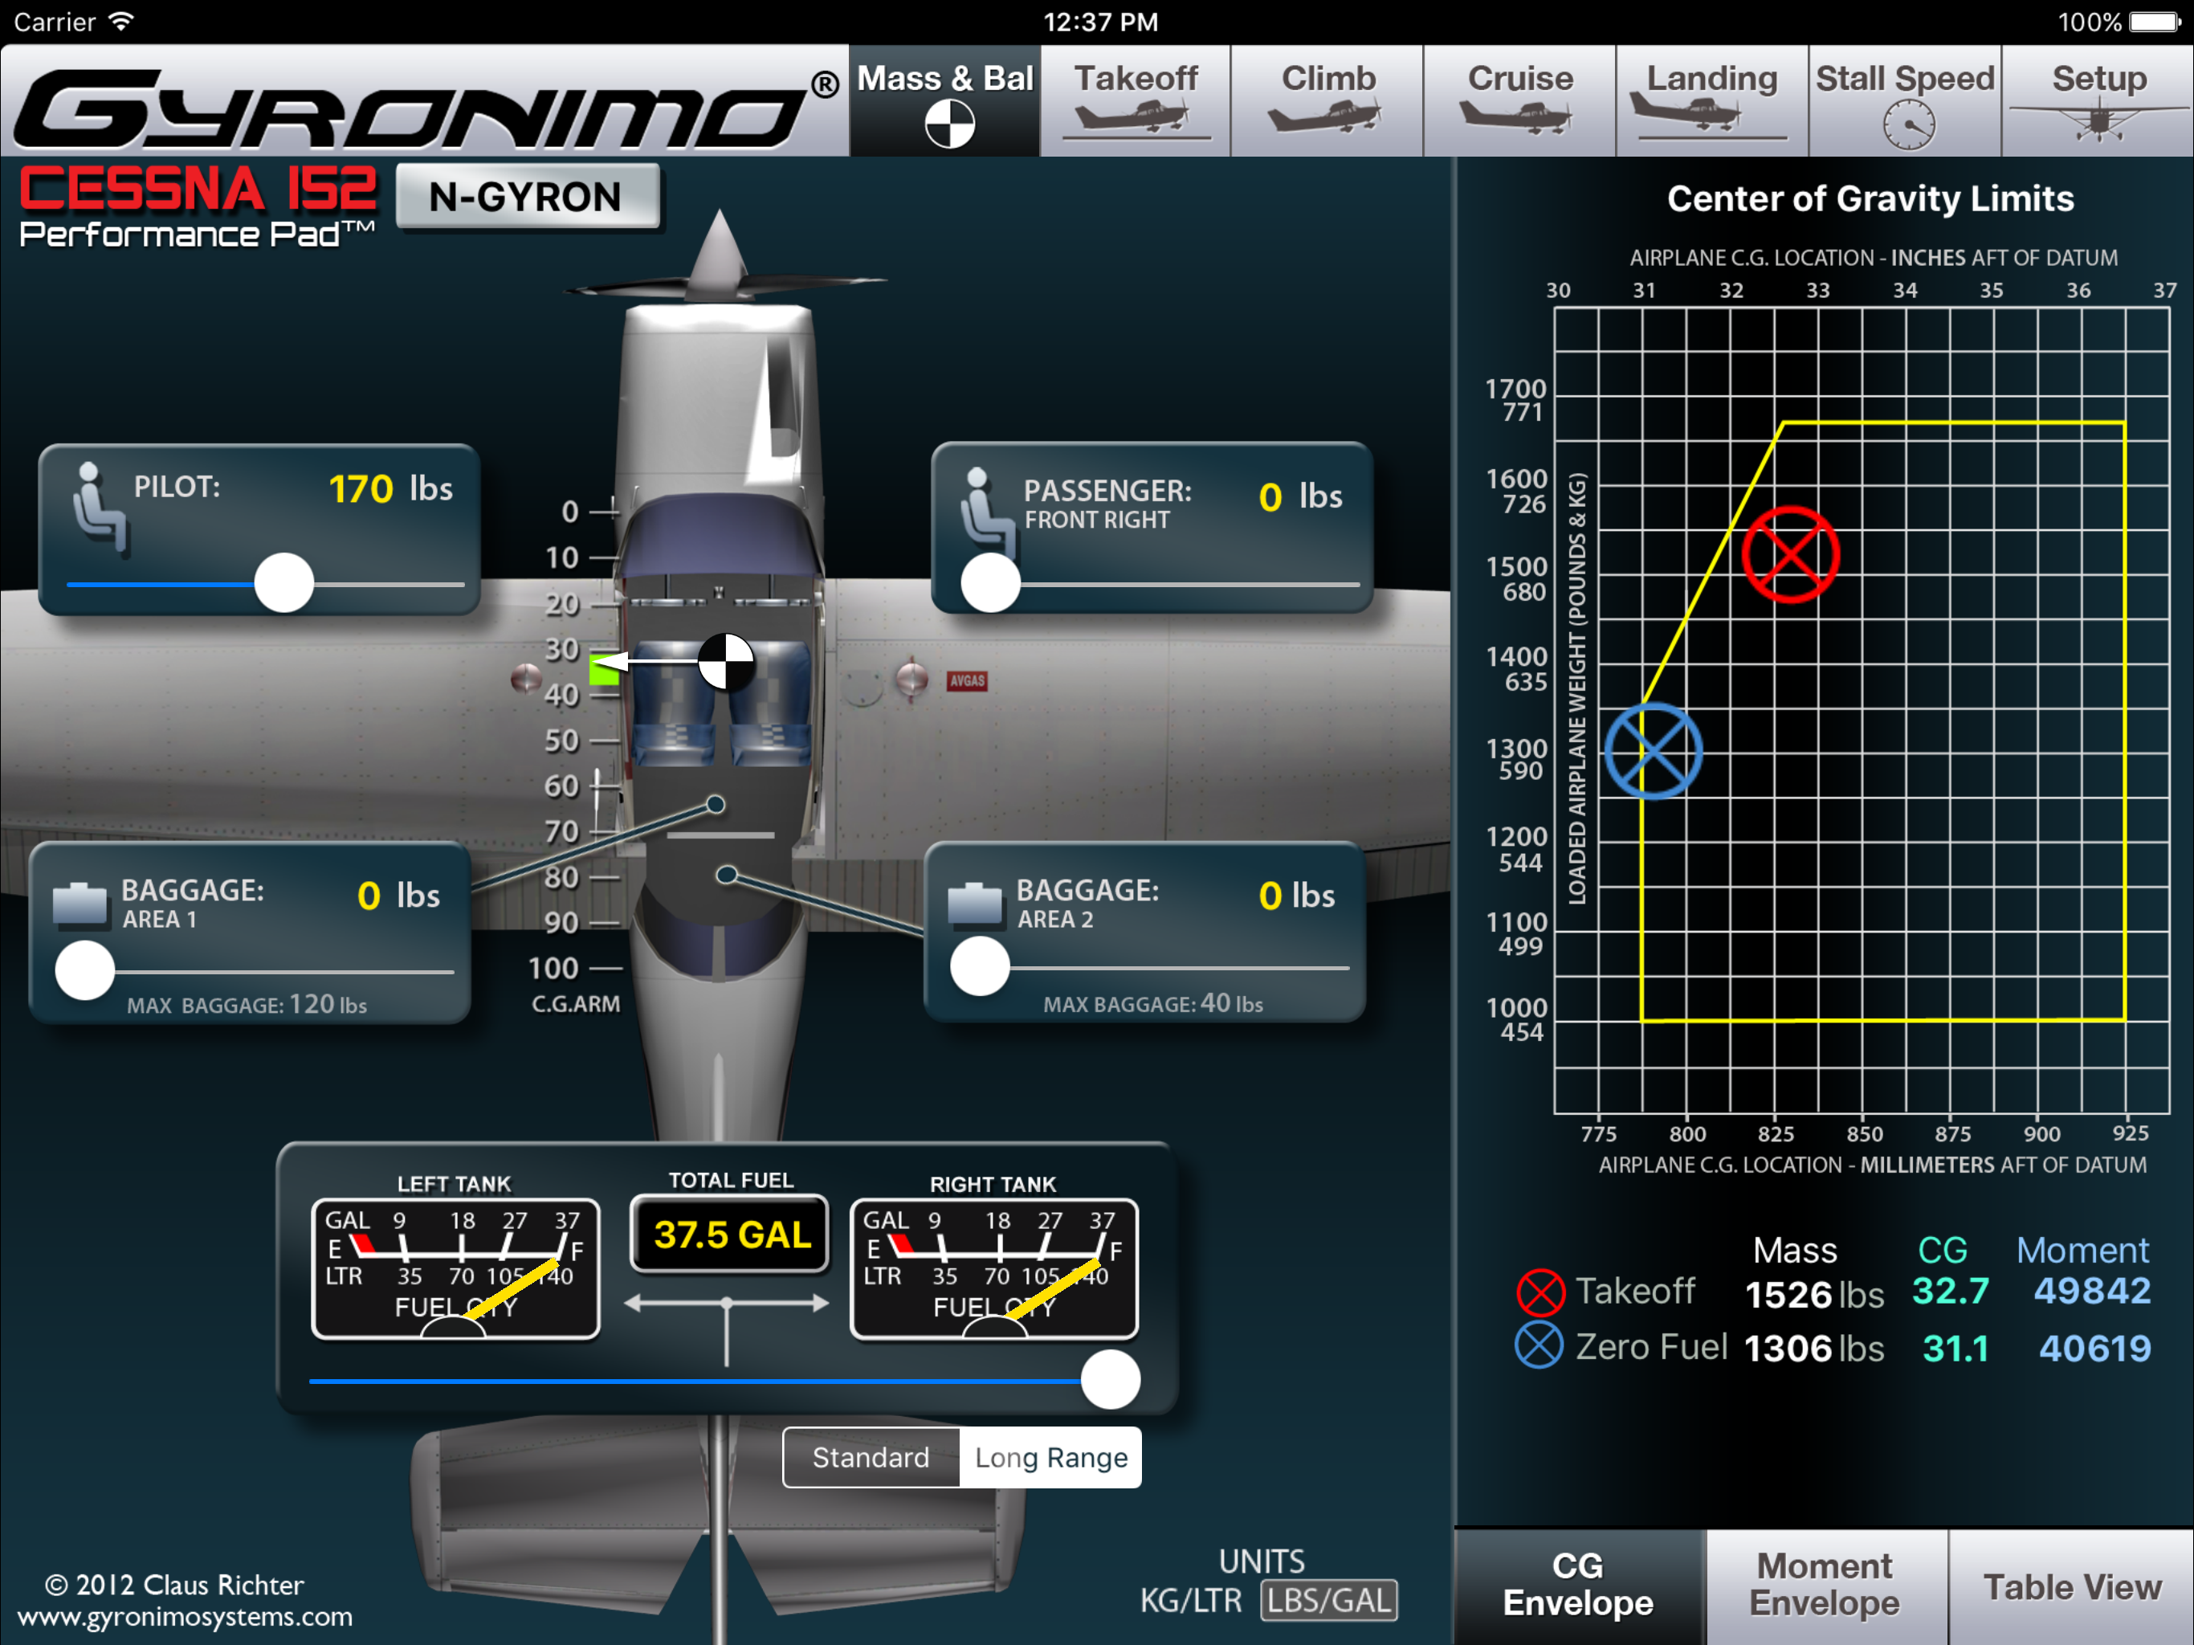Tap the center of gravity symbol on the aircraft
The width and height of the screenshot is (2194, 1645).
pos(726,662)
